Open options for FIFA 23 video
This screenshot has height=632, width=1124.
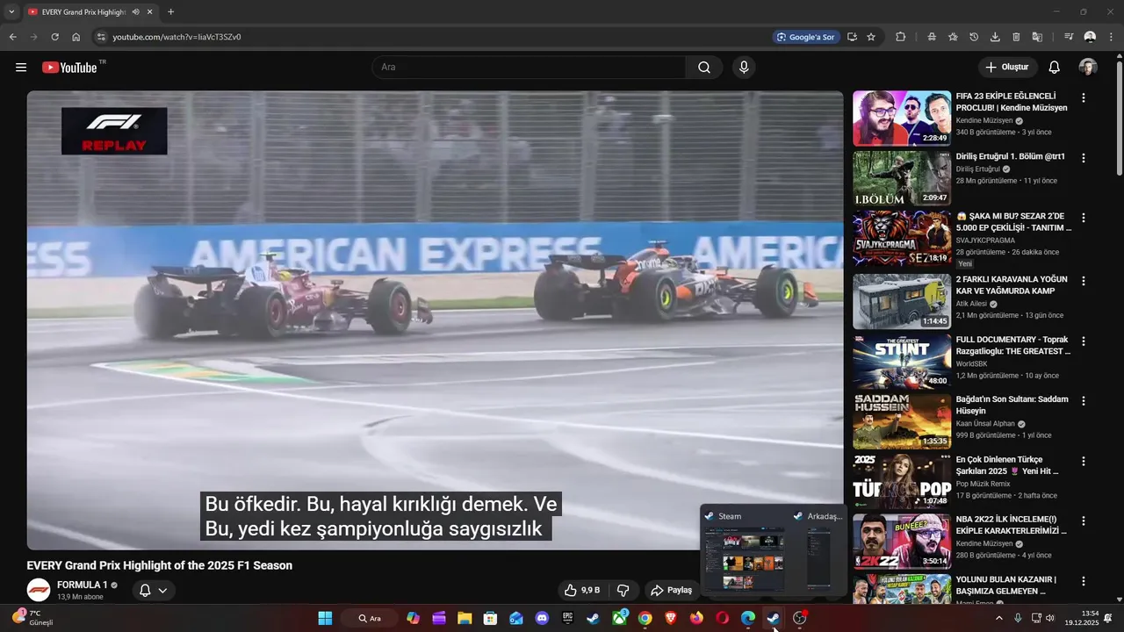tap(1084, 98)
